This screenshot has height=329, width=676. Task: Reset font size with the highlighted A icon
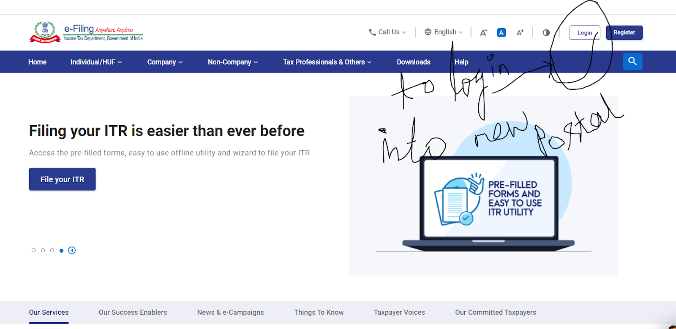point(502,32)
